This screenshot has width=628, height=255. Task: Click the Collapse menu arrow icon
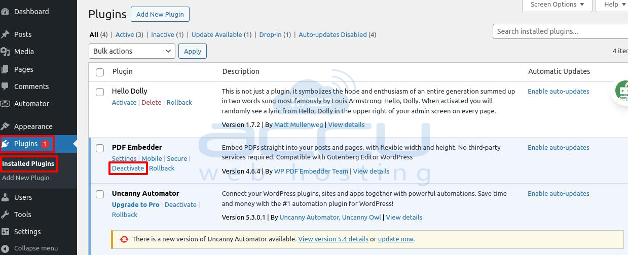(5, 248)
